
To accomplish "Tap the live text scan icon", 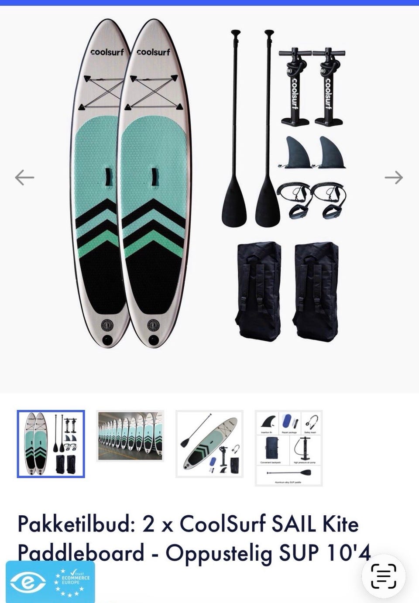I will (384, 576).
